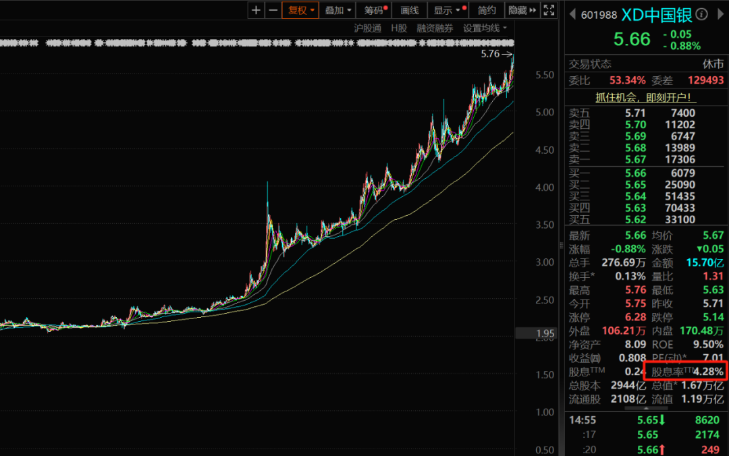This screenshot has width=729, height=456.
Task: Toggle fullscreen chart view icon
Action: point(550,10)
